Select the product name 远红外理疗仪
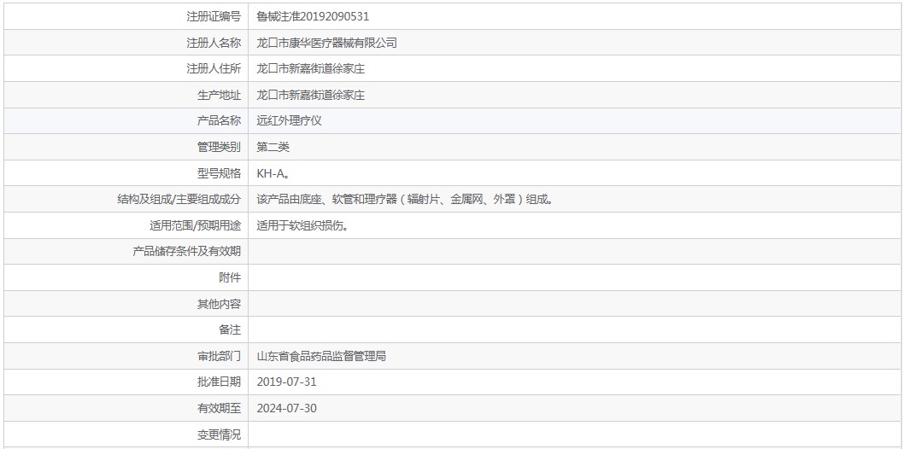Image resolution: width=903 pixels, height=449 pixels. [x=289, y=121]
